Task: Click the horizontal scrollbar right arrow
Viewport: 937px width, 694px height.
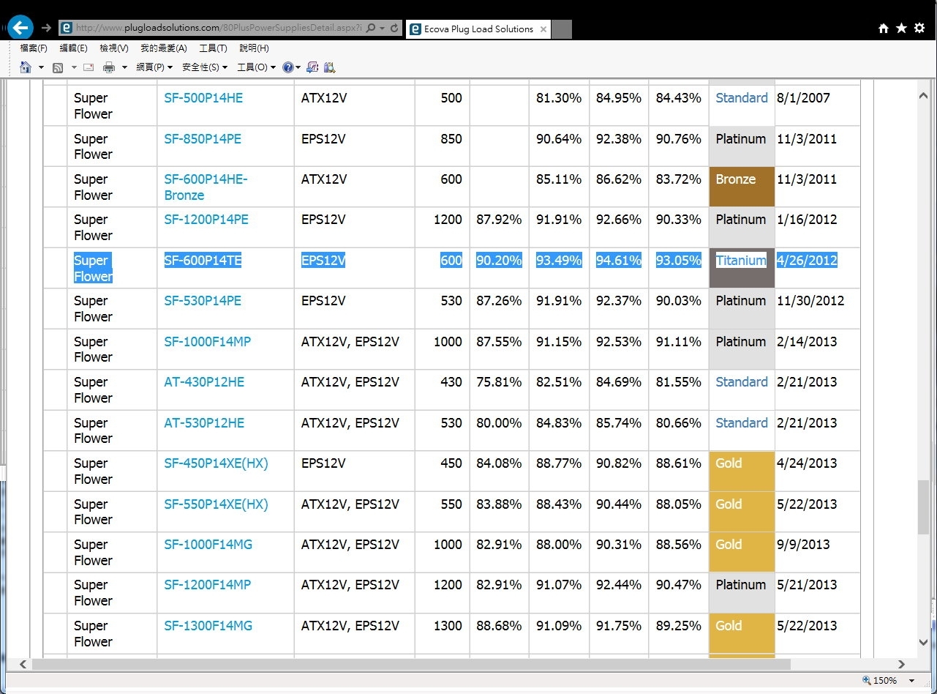Action: coord(902,664)
